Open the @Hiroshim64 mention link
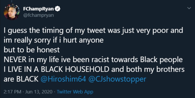Viewport: 195px width, 98px height. (x=63, y=79)
